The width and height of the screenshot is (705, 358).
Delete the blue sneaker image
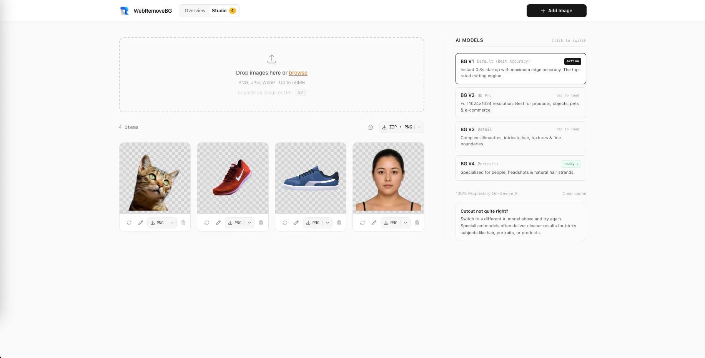tap(339, 223)
